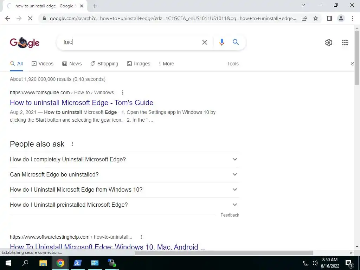
Task: Bookmark this page with star icon
Action: pyautogui.click(x=316, y=18)
